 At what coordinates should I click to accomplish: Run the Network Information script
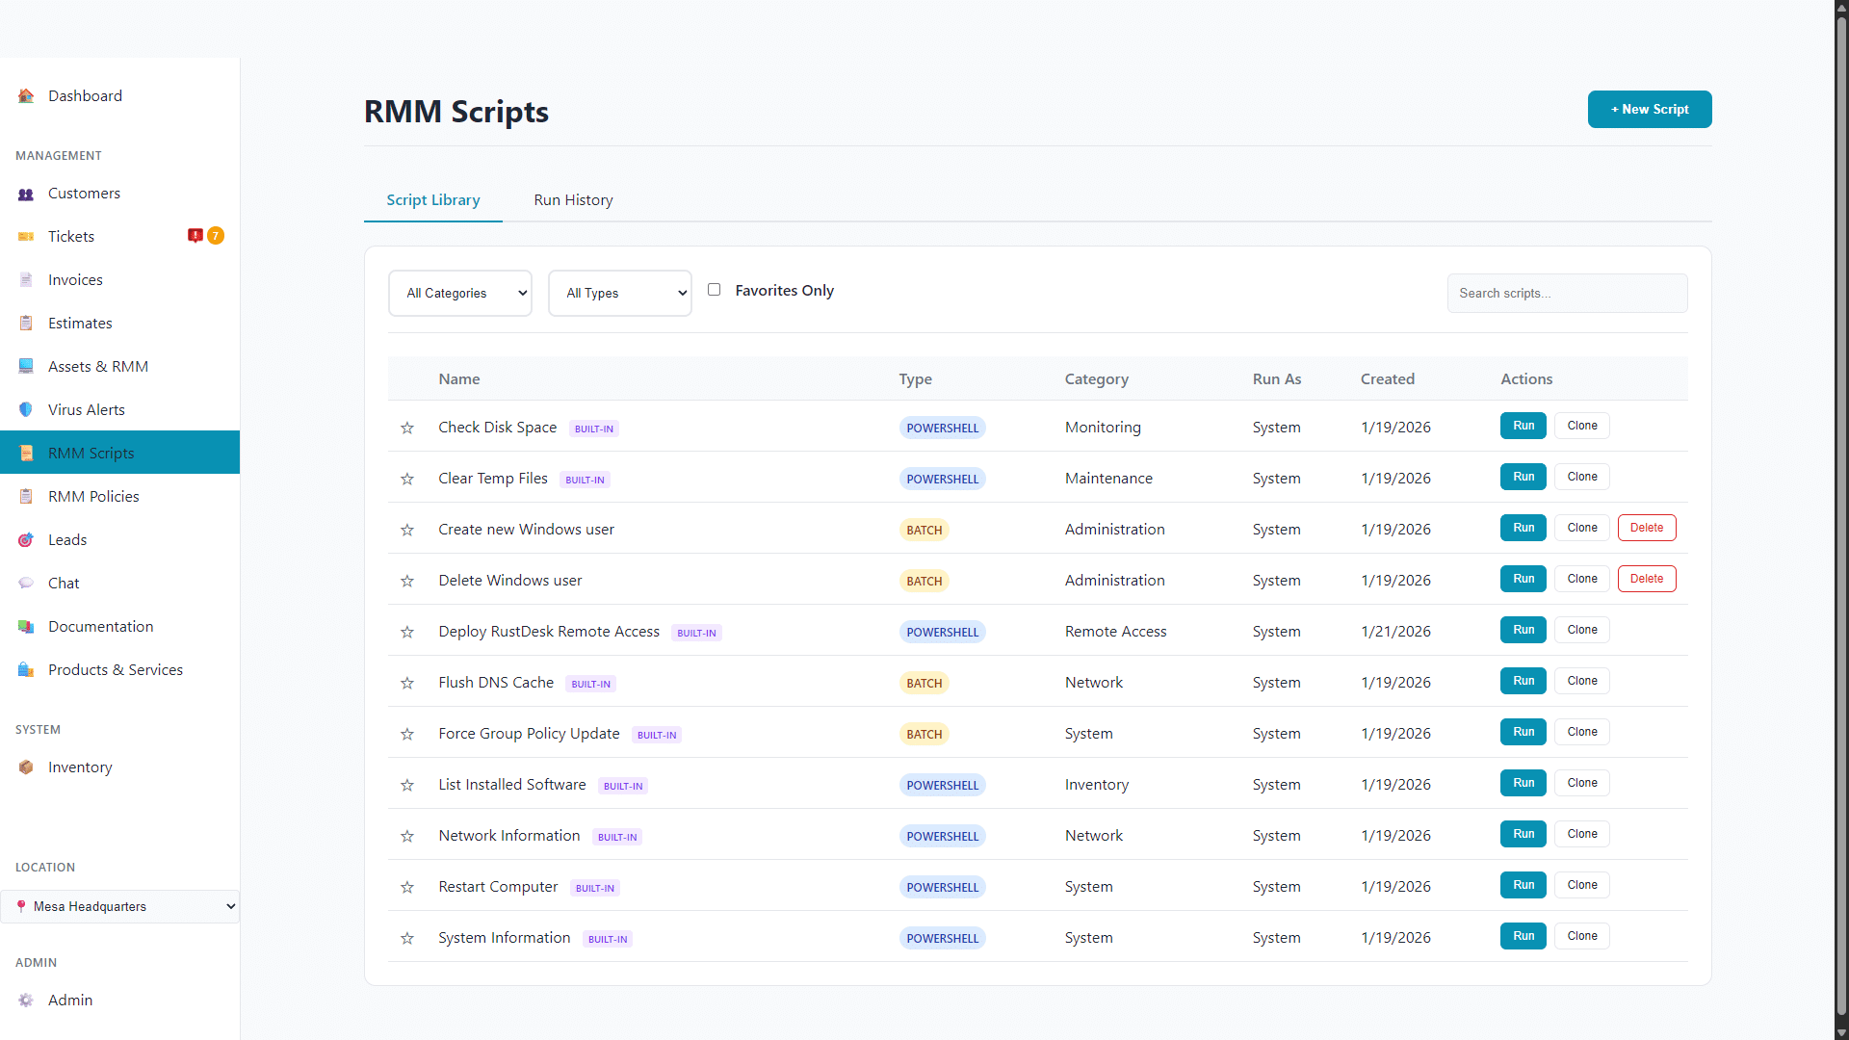1523,834
